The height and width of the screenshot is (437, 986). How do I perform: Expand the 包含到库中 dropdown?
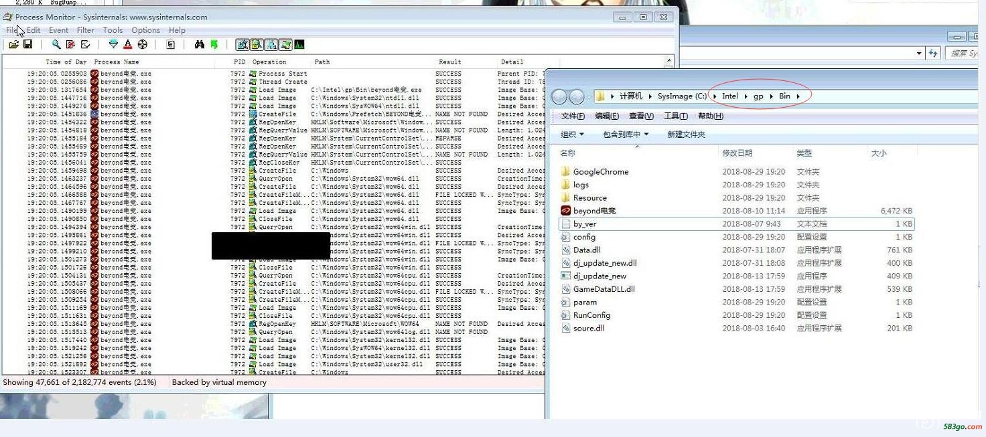tap(626, 135)
